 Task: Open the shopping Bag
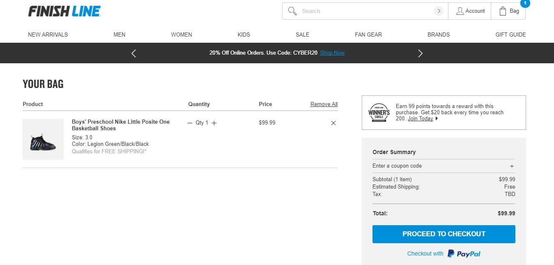pyautogui.click(x=509, y=11)
